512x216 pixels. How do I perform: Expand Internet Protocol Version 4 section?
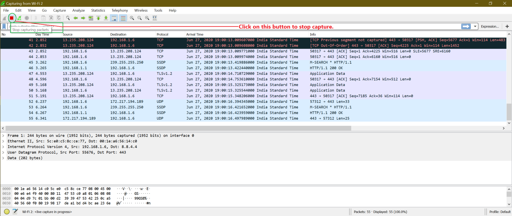click(x=3, y=147)
